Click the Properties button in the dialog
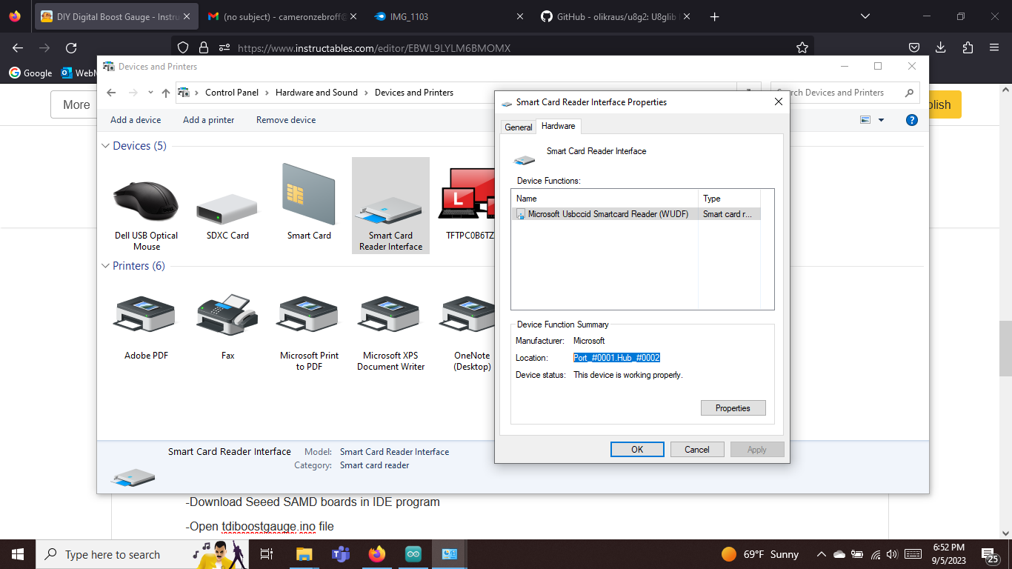Image resolution: width=1012 pixels, height=569 pixels. [733, 408]
